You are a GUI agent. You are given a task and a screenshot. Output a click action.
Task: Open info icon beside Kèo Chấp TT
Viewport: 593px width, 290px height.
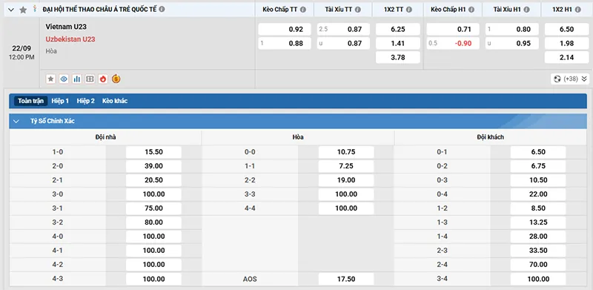[303, 10]
